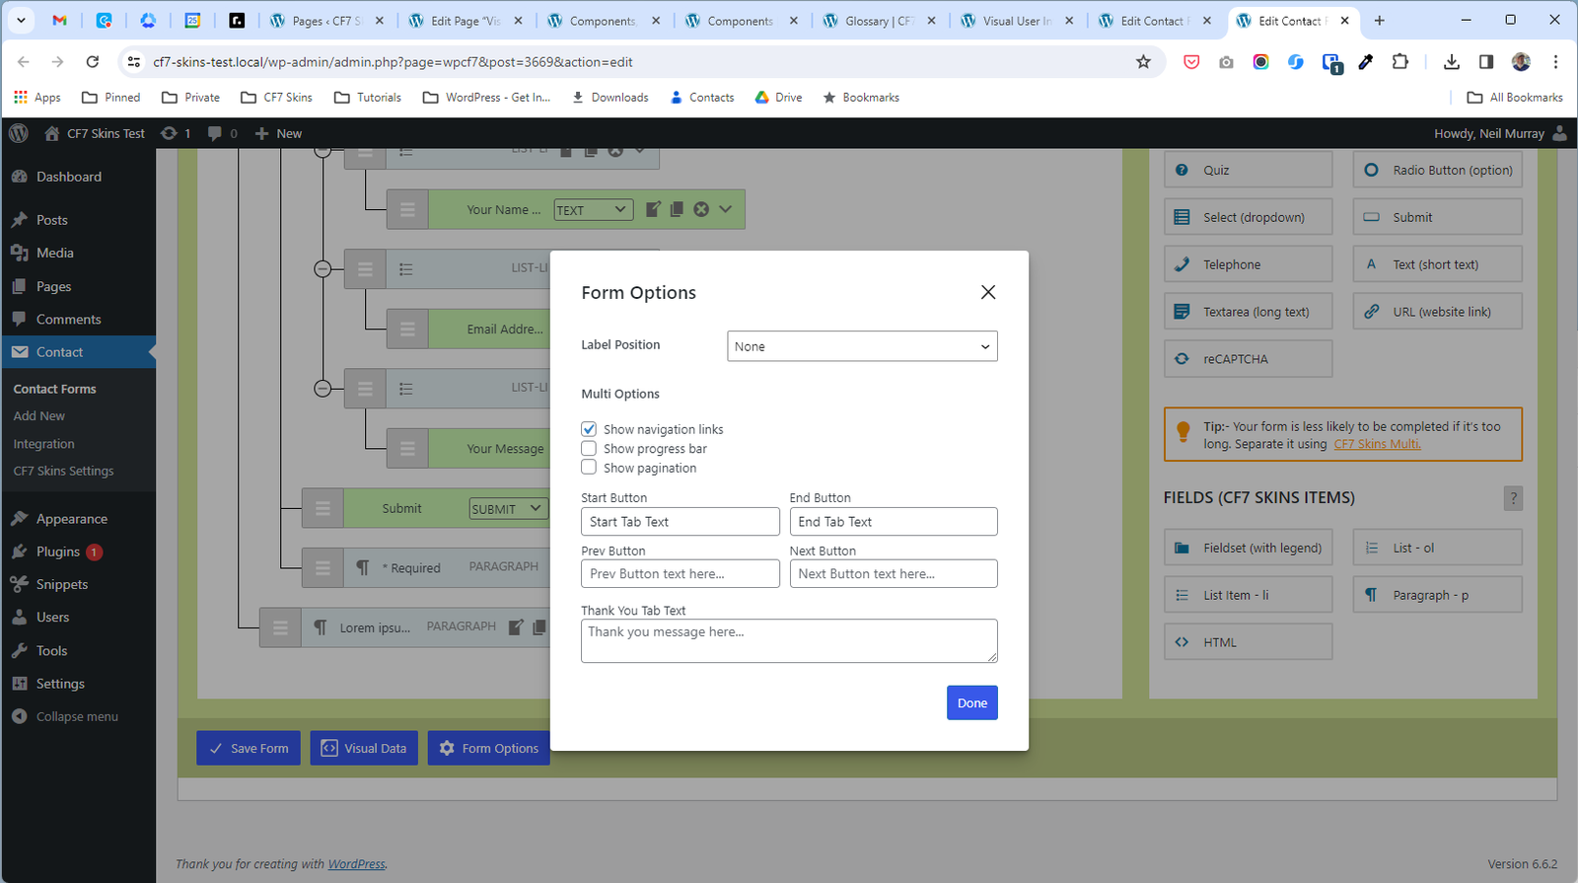Go to Plugins in admin menu

pyautogui.click(x=57, y=552)
